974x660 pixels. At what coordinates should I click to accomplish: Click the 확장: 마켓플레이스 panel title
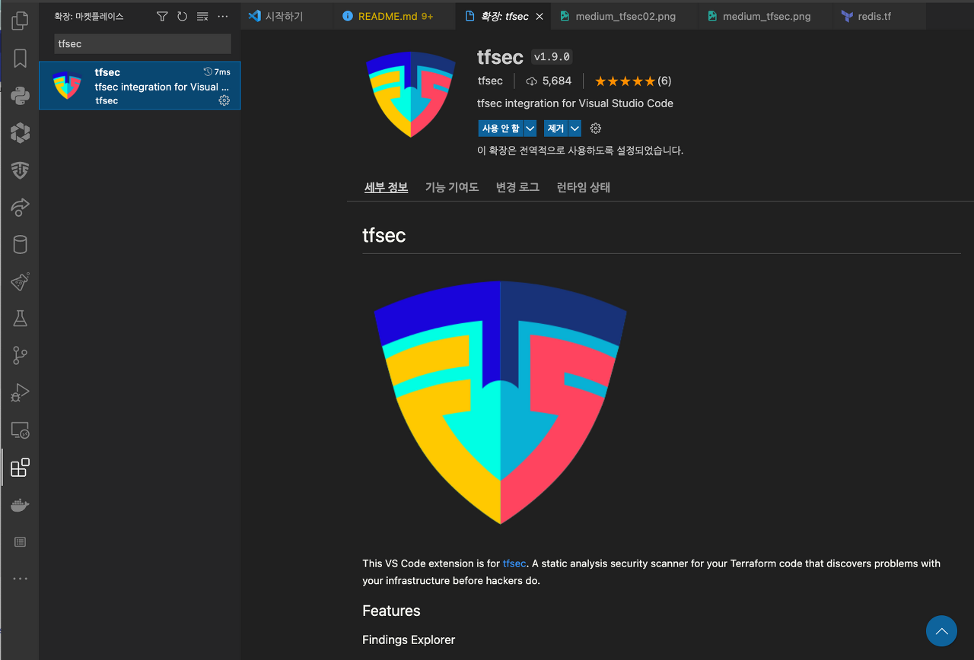tap(89, 16)
